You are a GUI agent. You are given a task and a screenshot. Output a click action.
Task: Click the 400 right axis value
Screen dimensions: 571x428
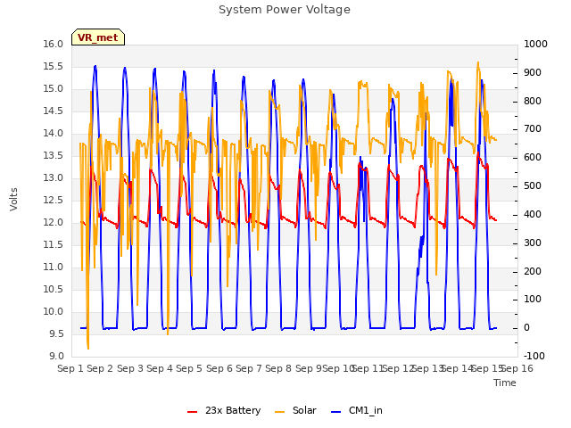coord(533,214)
